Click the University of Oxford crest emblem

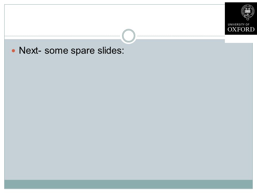[247, 12]
